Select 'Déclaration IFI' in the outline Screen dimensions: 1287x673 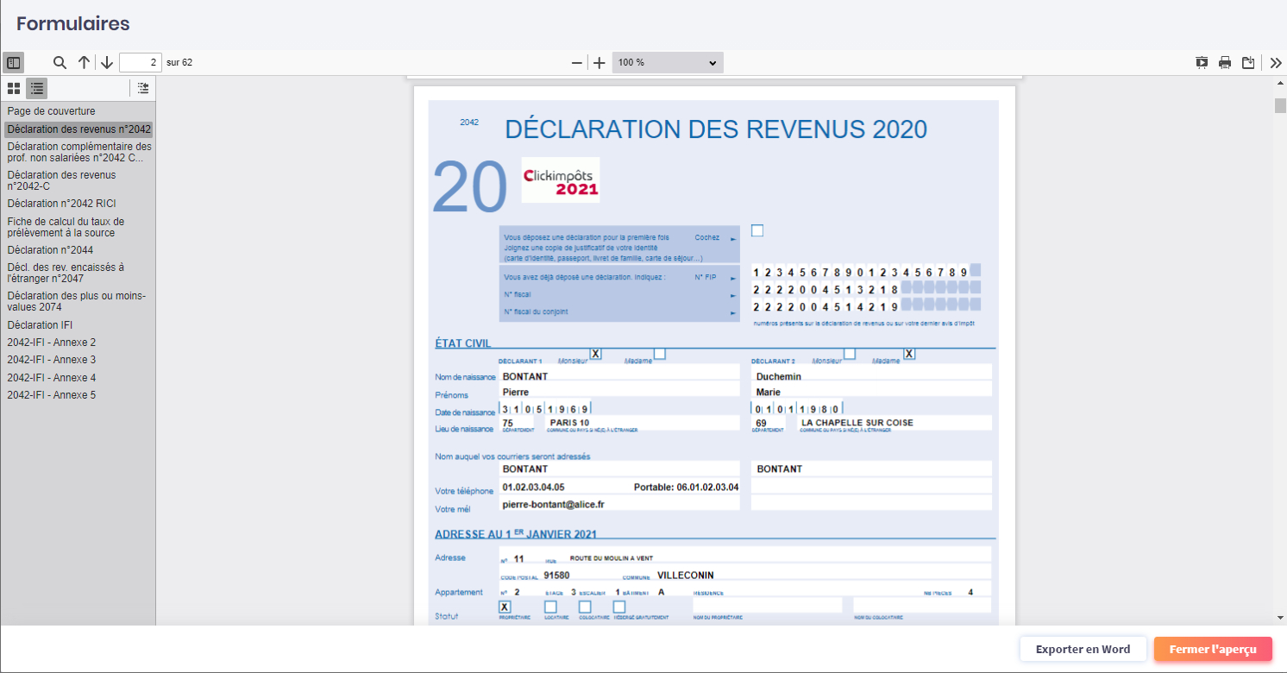[x=40, y=324]
